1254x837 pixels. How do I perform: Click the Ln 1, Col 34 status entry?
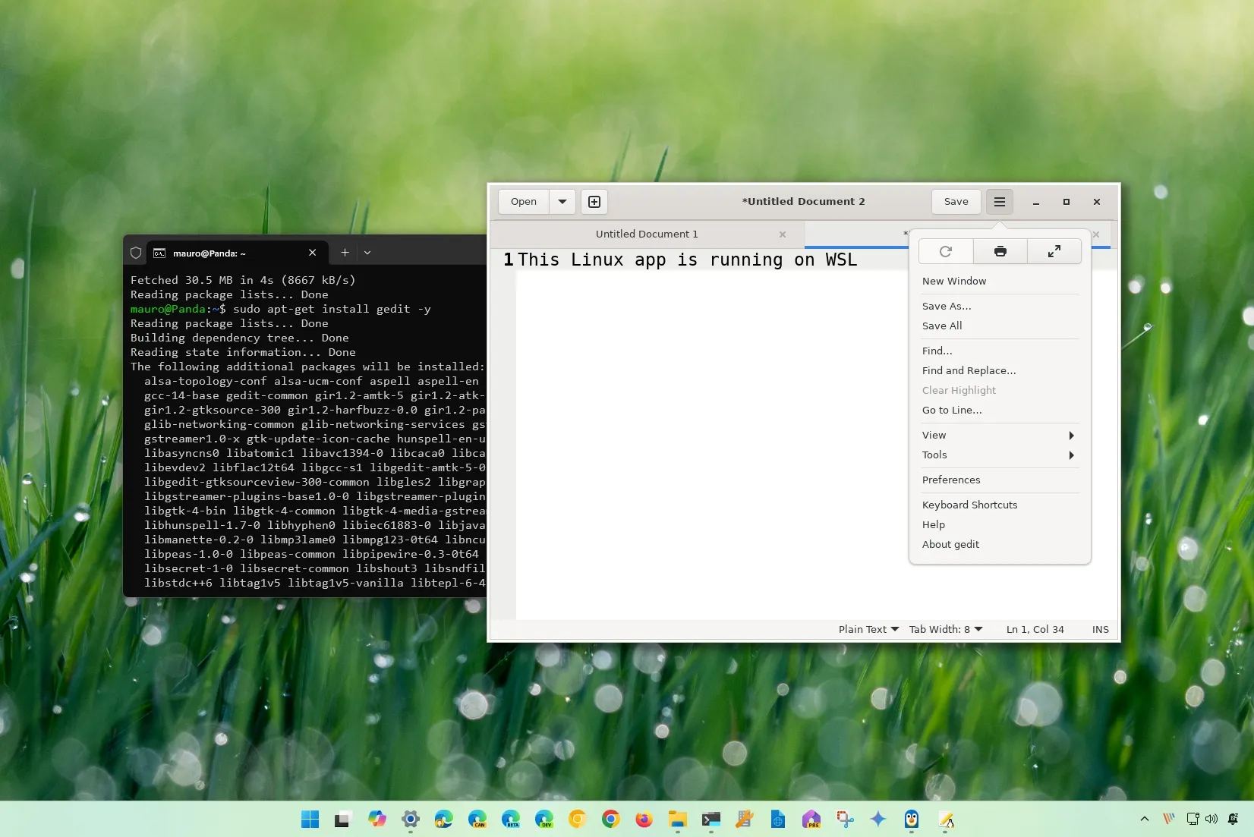tap(1035, 629)
